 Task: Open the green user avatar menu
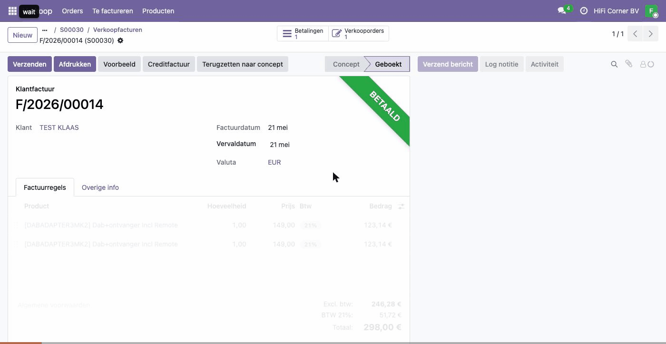pyautogui.click(x=651, y=10)
